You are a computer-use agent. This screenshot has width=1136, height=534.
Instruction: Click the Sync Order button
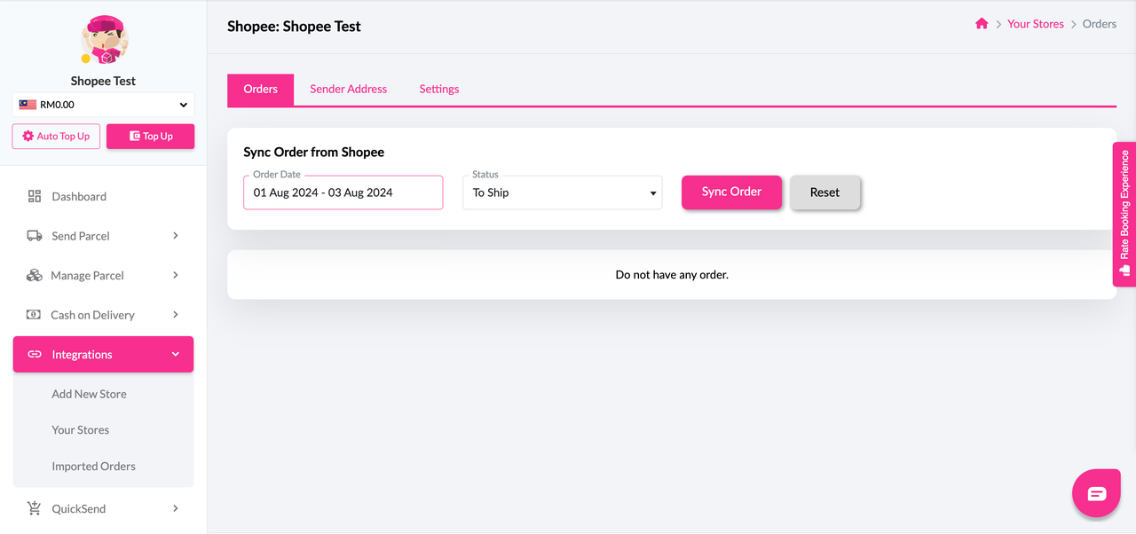coord(732,192)
